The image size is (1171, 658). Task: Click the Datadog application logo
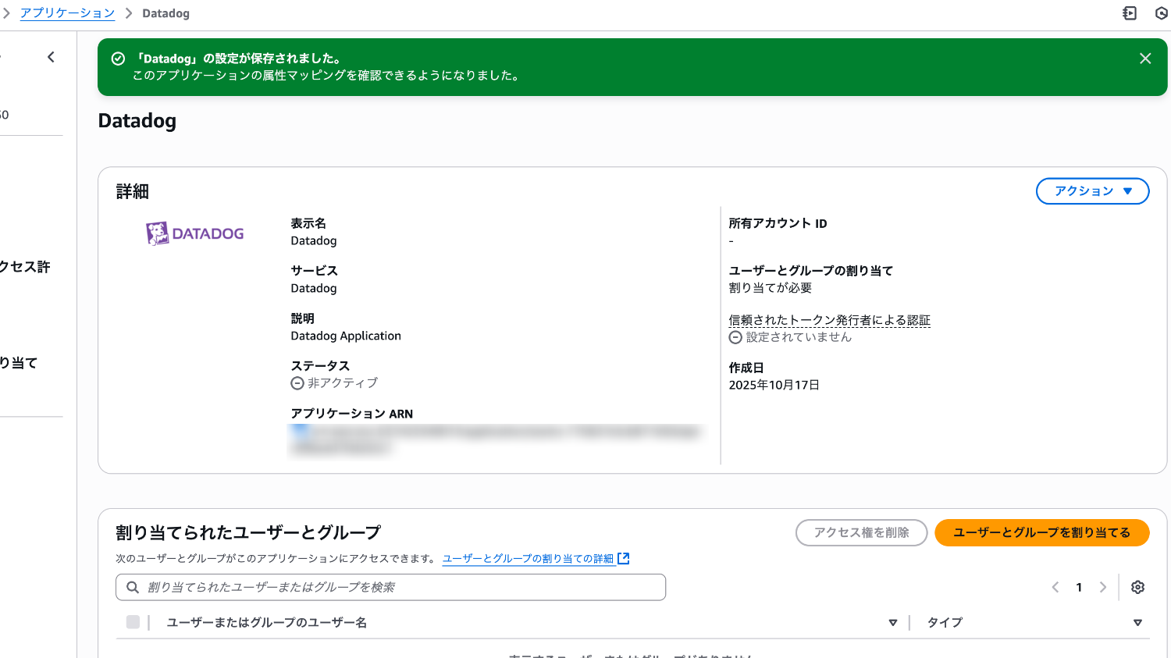point(194,233)
